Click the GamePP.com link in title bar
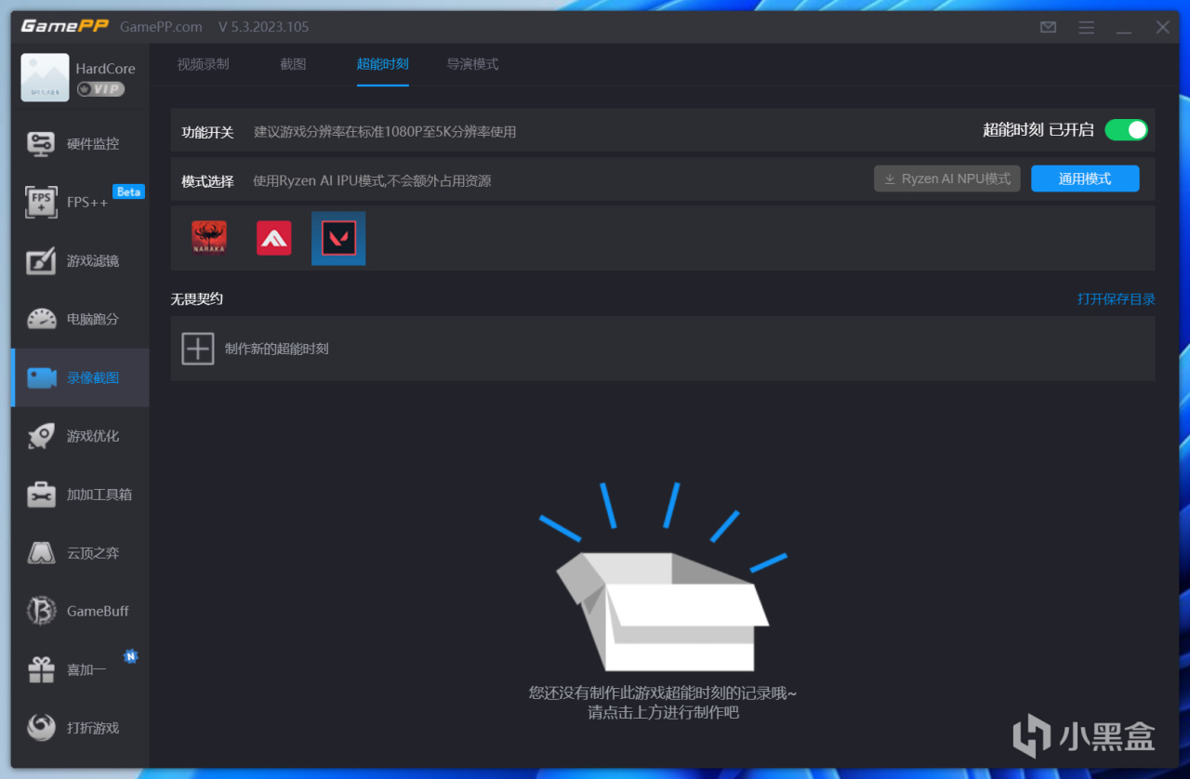 point(163,27)
